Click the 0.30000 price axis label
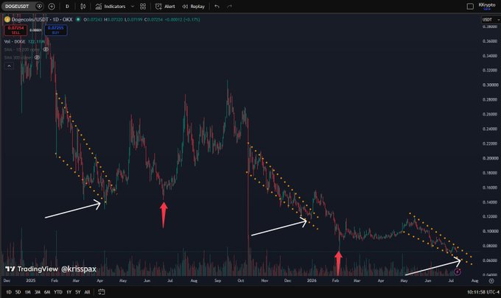Image resolution: width=501 pixels, height=298 pixels. point(491,85)
